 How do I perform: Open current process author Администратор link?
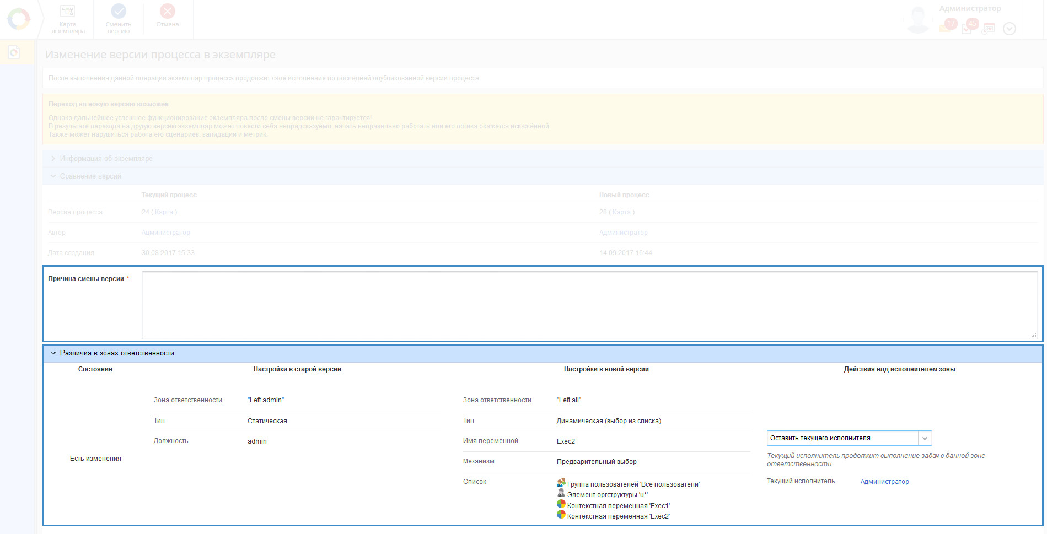pyautogui.click(x=165, y=233)
